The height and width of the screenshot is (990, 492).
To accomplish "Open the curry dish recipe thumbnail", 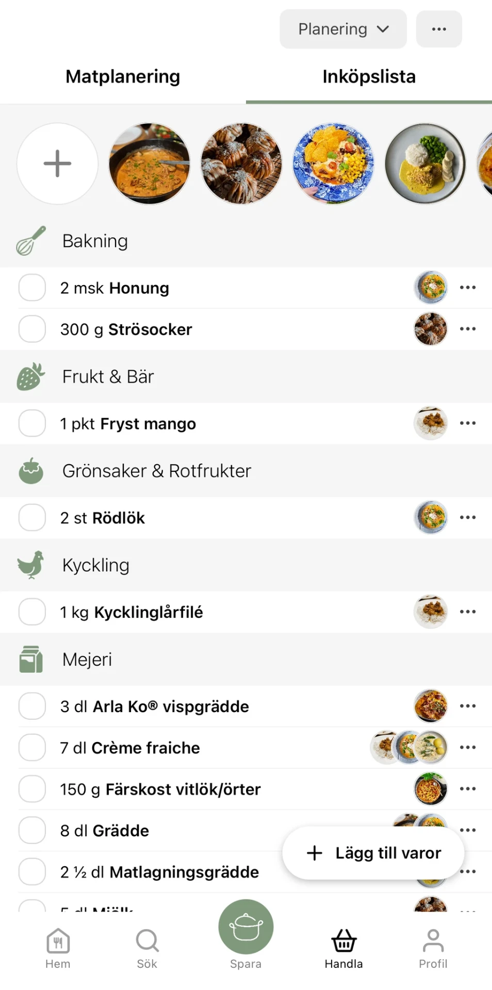I will tap(425, 163).
